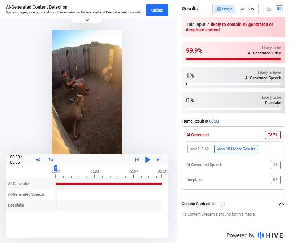
Task: Switch to the JSON results view
Action: click(247, 9)
